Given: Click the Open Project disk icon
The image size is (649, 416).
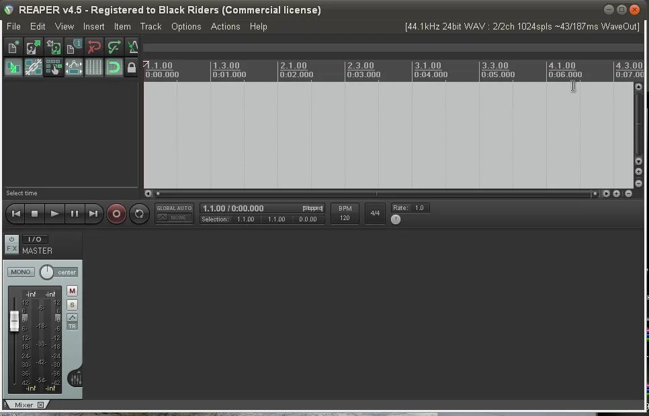Looking at the screenshot, I should click(x=34, y=47).
